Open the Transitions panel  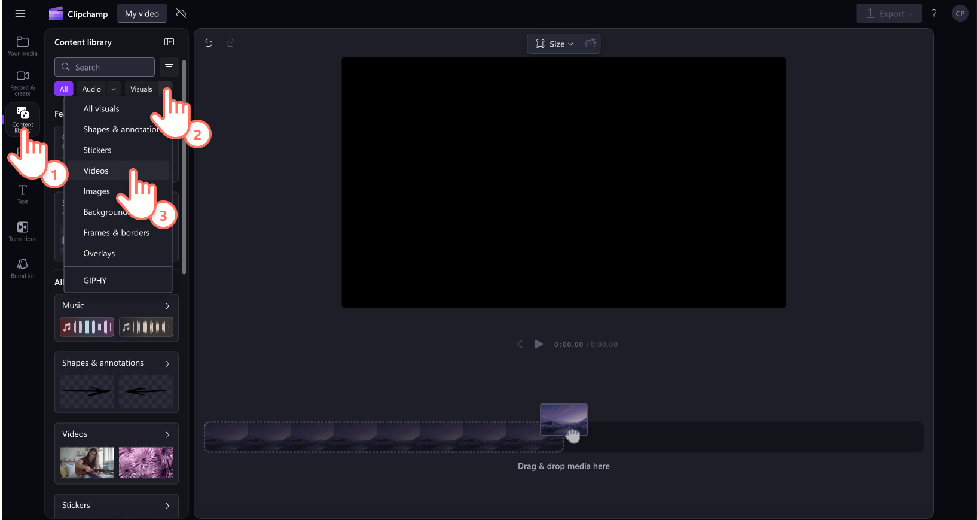point(23,231)
